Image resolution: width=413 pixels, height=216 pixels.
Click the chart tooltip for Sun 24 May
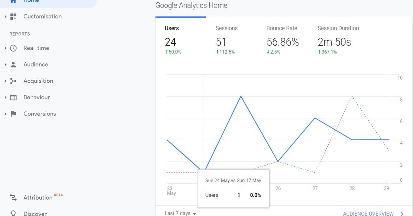[x=233, y=189]
